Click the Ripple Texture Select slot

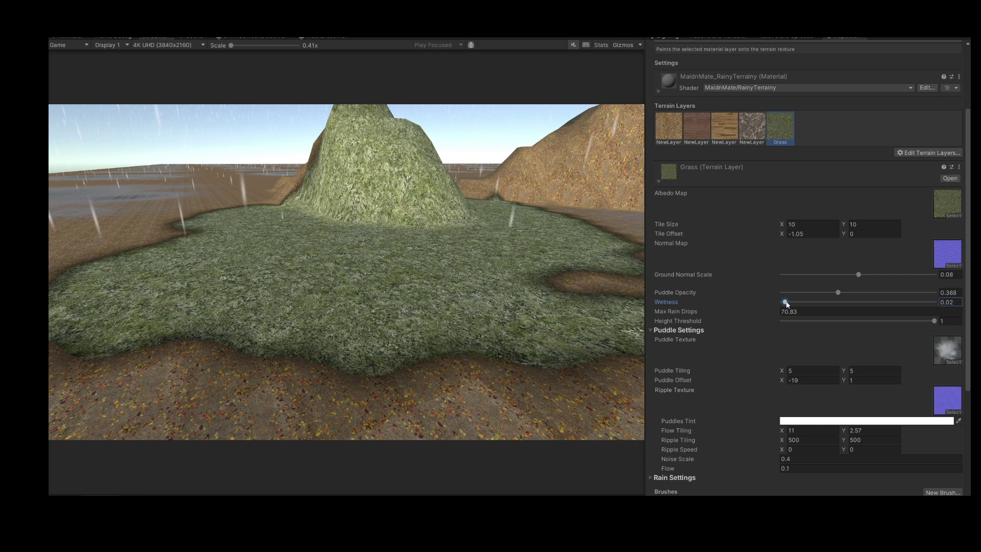click(948, 400)
